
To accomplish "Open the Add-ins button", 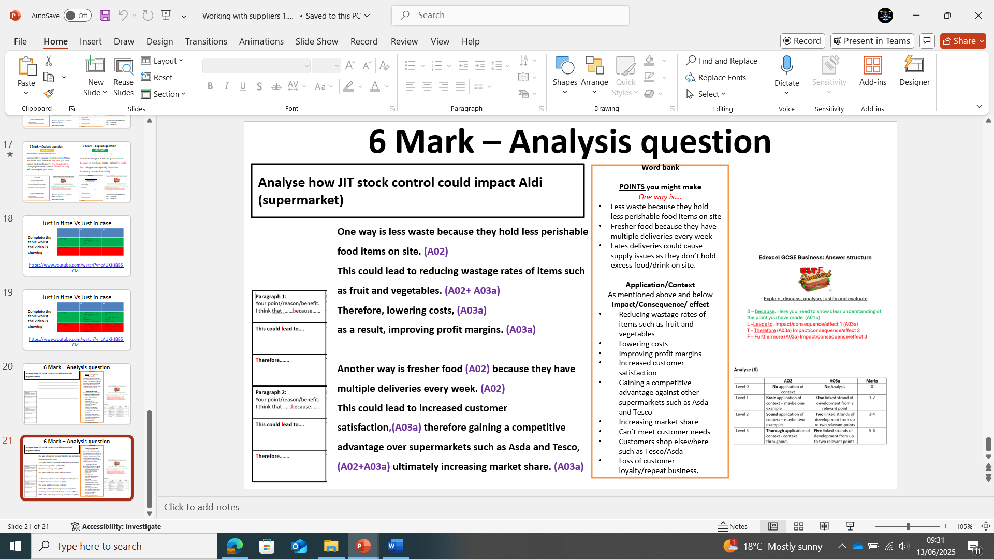I will [x=873, y=71].
